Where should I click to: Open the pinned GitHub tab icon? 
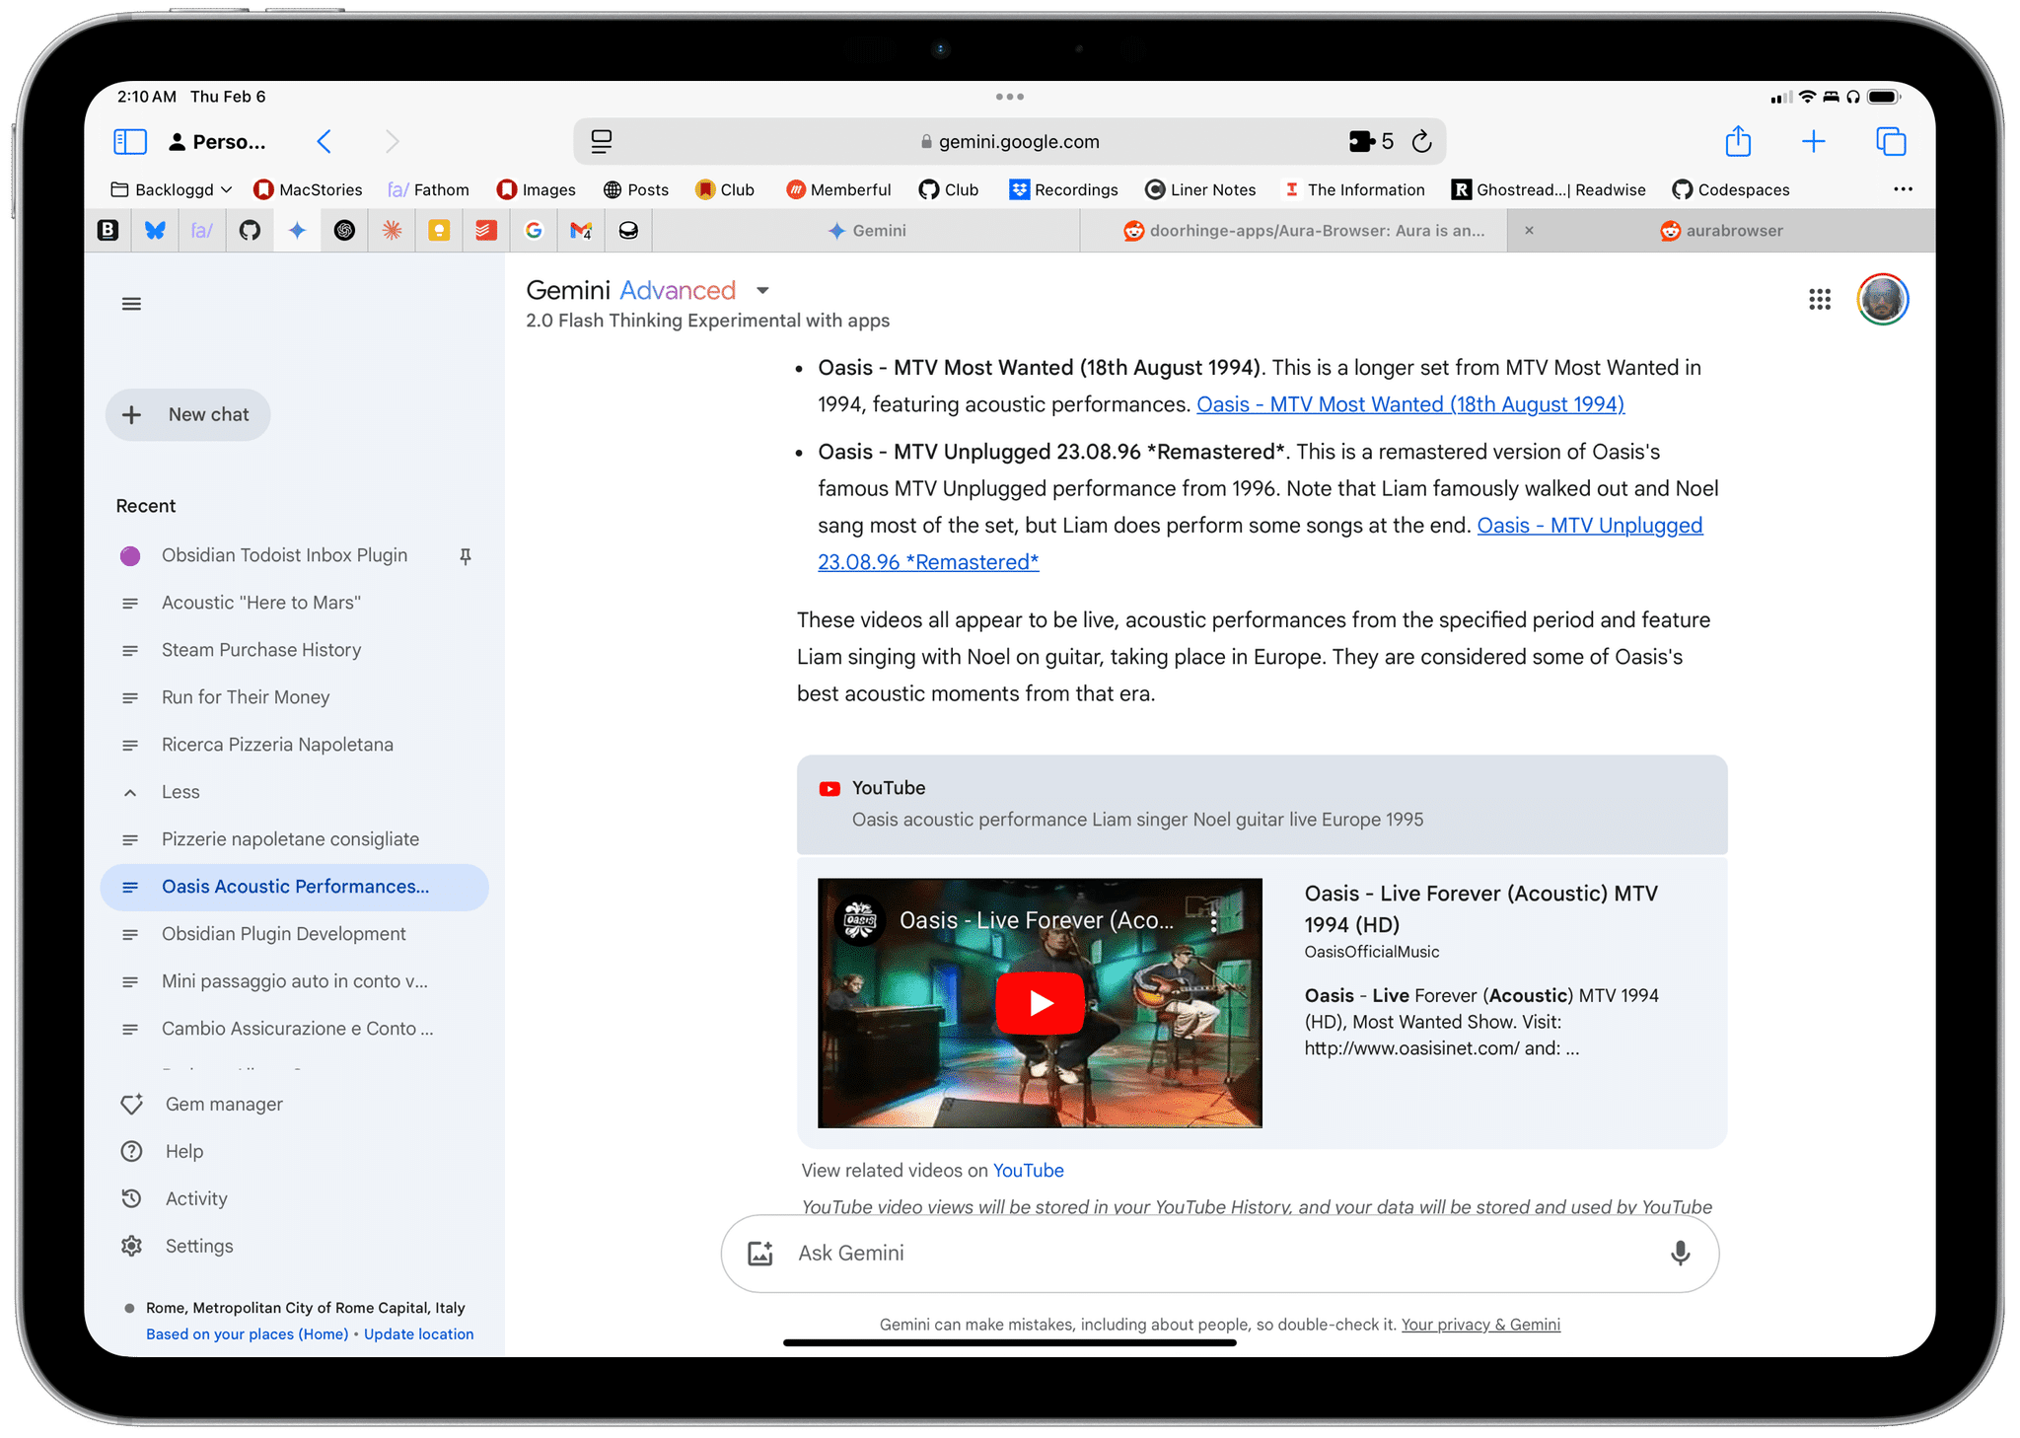tap(250, 231)
